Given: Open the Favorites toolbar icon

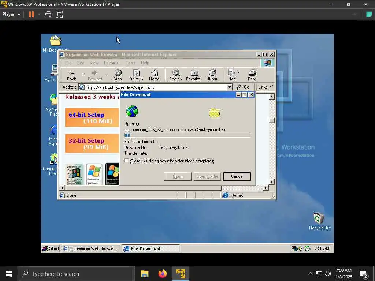Looking at the screenshot, I should point(194,75).
